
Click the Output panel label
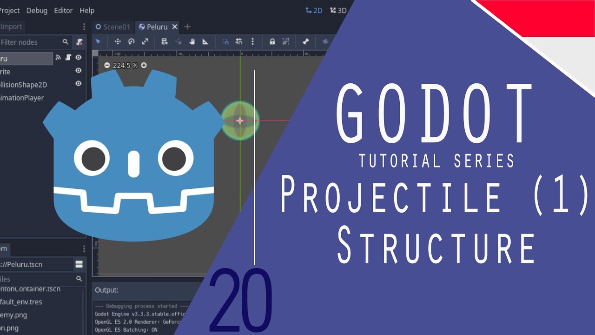(106, 290)
